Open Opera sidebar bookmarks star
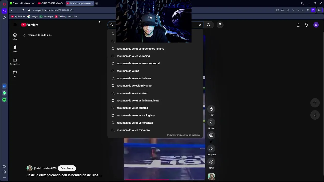 point(4,18)
